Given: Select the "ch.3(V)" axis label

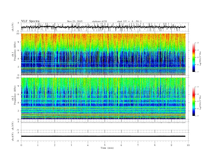Looking at the screenshot, I should [x=13, y=126].
